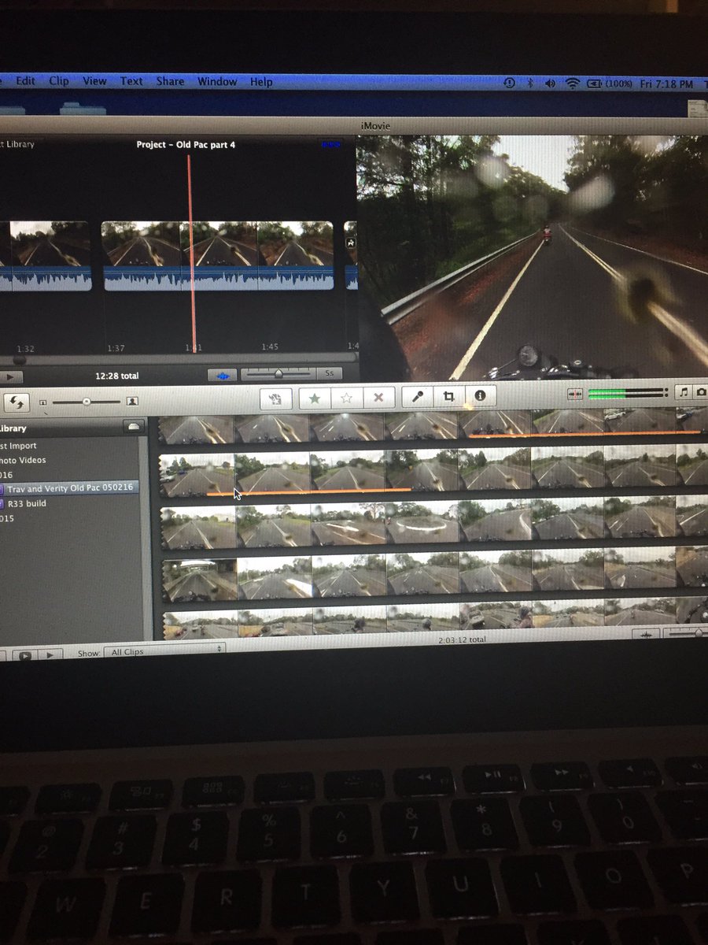Click the 2:03:12 total duration text
Viewport: 708px width, 945px height.
coord(462,640)
